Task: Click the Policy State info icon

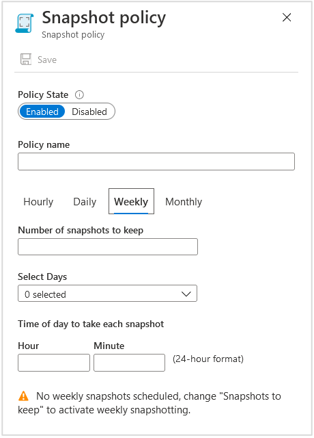Action: pos(79,95)
